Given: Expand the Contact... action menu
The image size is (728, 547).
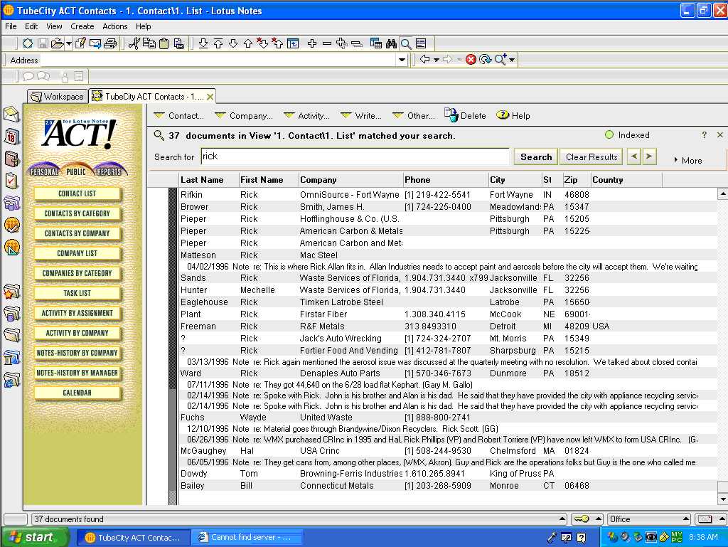Looking at the screenshot, I should click(x=178, y=116).
